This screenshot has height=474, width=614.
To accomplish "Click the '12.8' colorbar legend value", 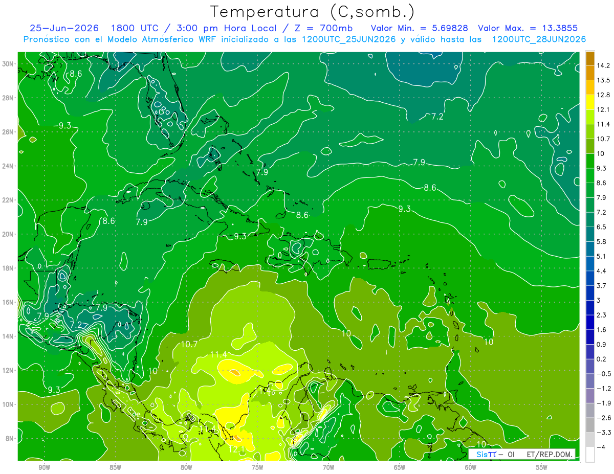I will pos(603,95).
